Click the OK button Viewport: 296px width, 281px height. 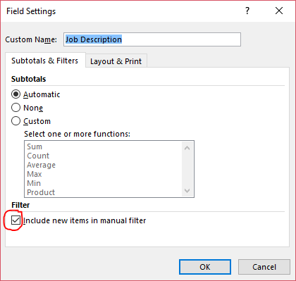tap(205, 267)
